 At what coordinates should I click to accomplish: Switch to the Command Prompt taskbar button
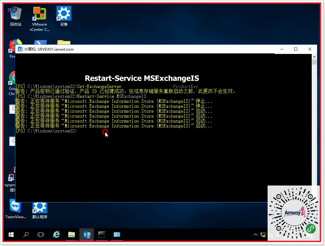[x=102, y=234]
